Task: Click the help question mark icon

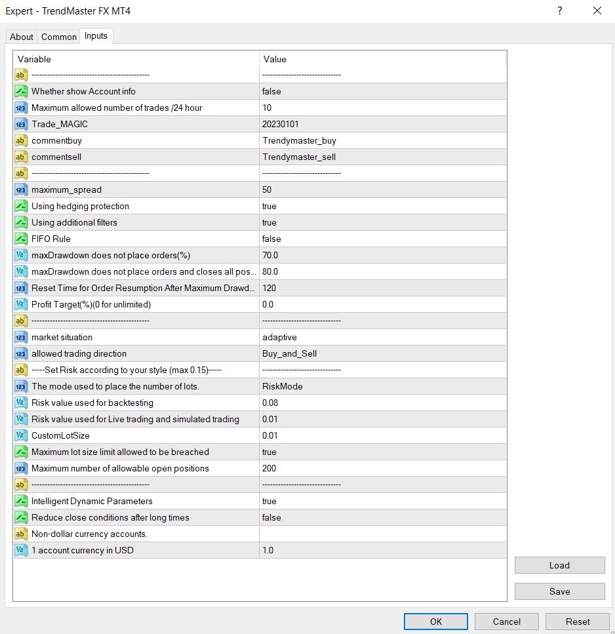Action: point(559,10)
